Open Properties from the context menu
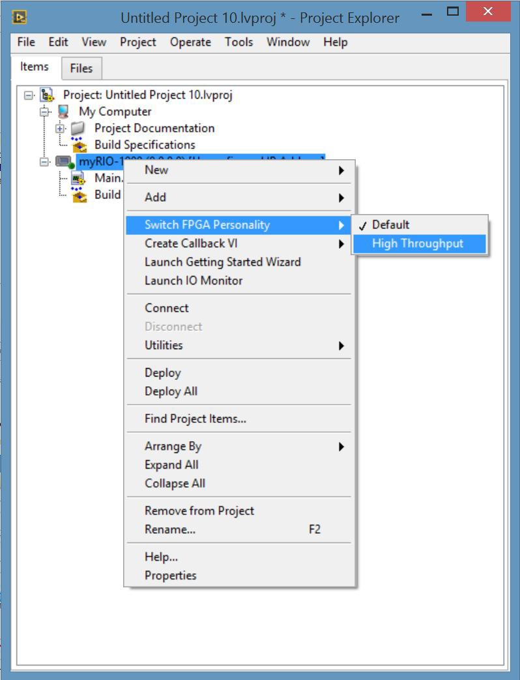520x680 pixels. tap(171, 576)
